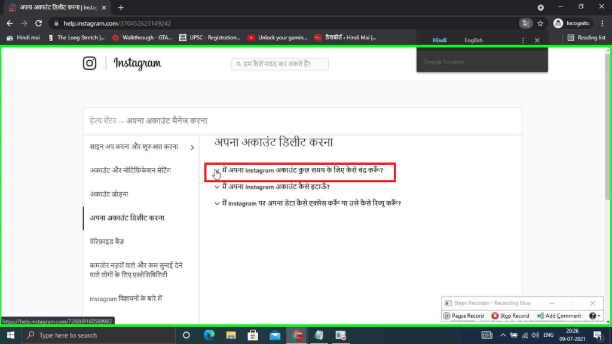This screenshot has width=612, height=344.
Task: Open अकाउंट जोड़ना sidebar item
Action: click(x=109, y=194)
